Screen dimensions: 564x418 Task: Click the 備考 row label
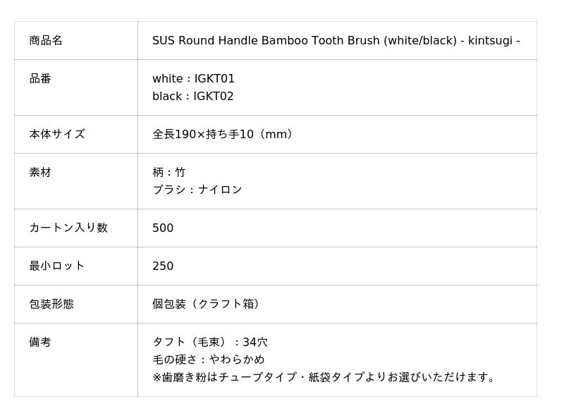click(x=40, y=342)
